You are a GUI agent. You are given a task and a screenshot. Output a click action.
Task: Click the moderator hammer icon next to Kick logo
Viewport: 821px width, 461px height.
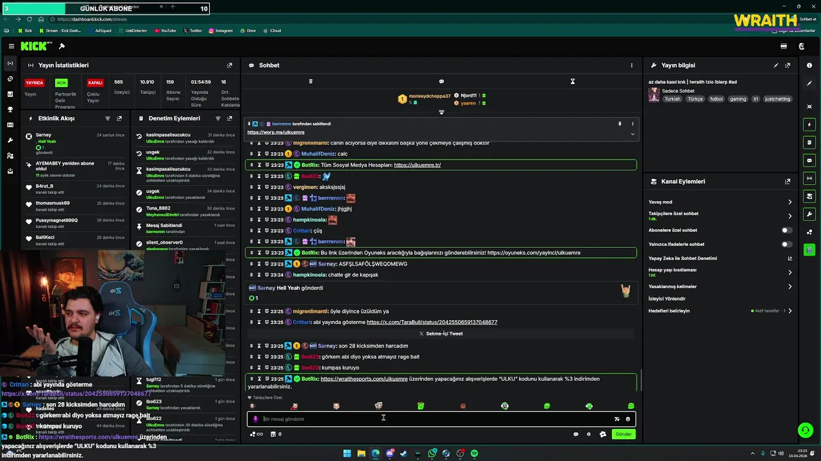(62, 46)
